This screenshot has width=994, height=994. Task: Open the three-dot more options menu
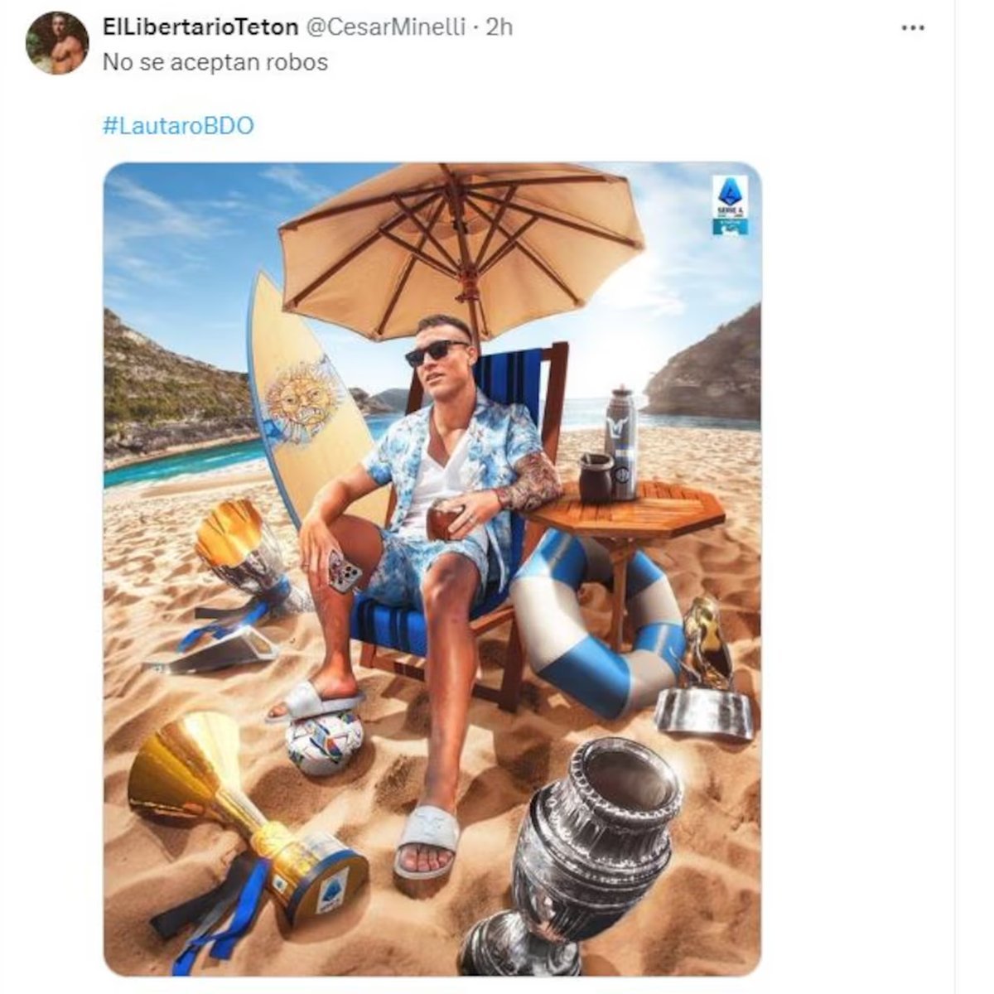(913, 27)
